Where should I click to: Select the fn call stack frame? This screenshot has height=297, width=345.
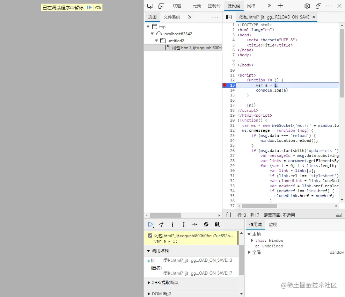tap(191, 260)
